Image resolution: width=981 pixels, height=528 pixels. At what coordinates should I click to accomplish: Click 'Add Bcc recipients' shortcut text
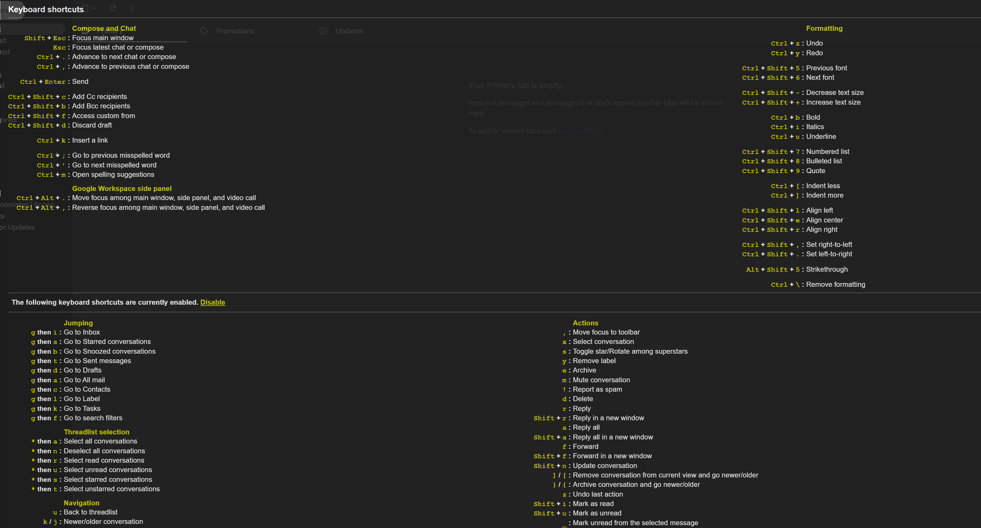101,106
